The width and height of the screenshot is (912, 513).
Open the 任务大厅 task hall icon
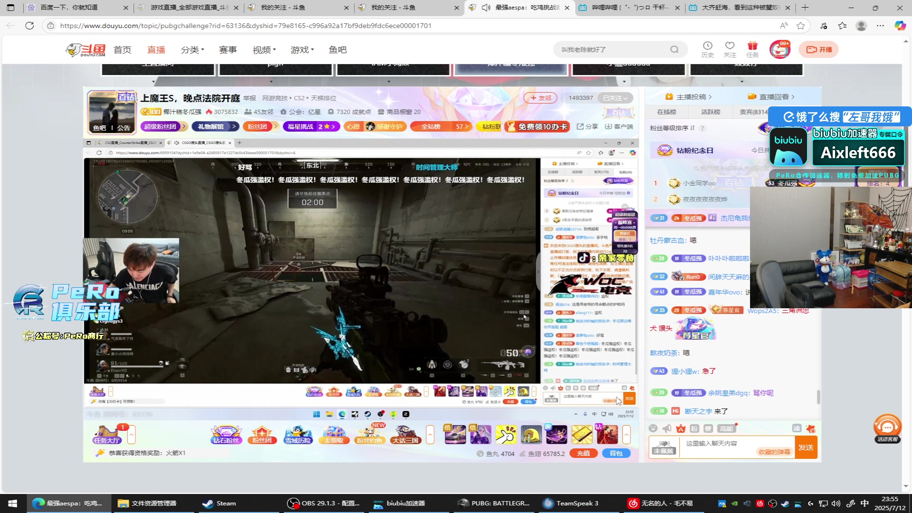click(107, 435)
